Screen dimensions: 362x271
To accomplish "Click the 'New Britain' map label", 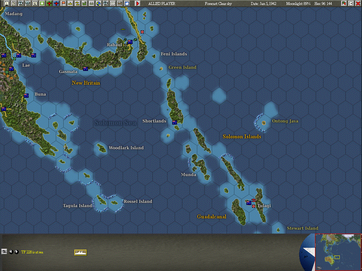I will (86, 83).
